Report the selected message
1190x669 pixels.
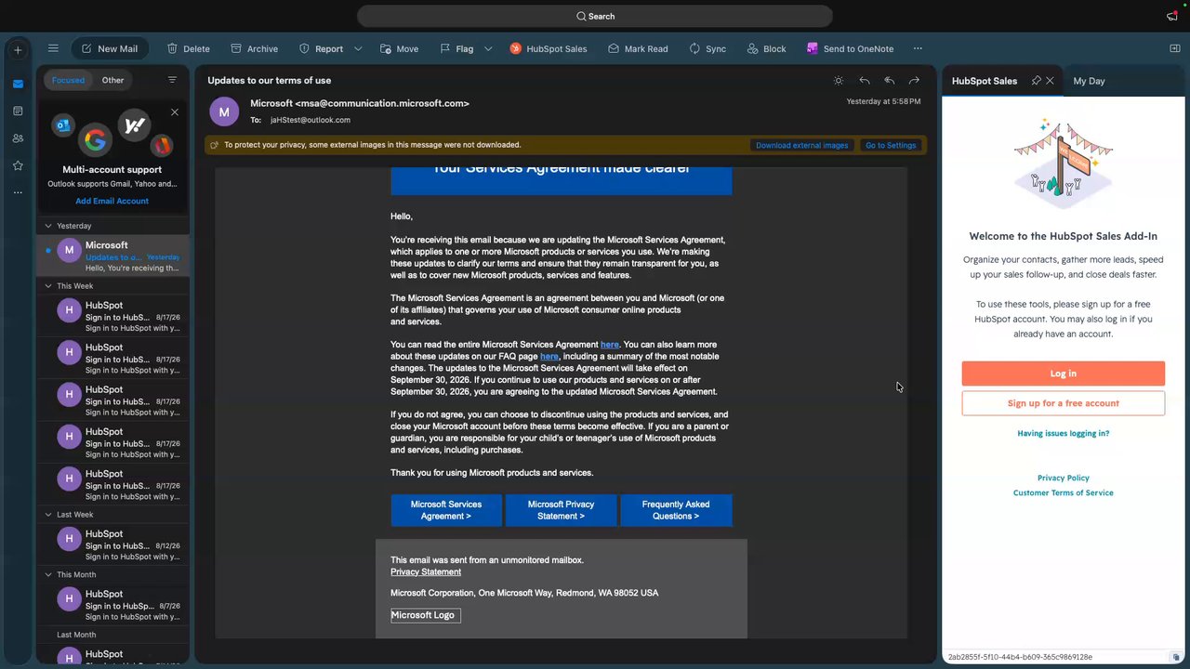pos(321,48)
